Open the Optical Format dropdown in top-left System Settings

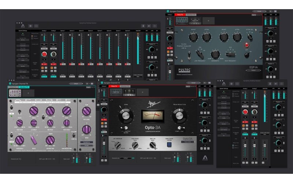pos(23,72)
